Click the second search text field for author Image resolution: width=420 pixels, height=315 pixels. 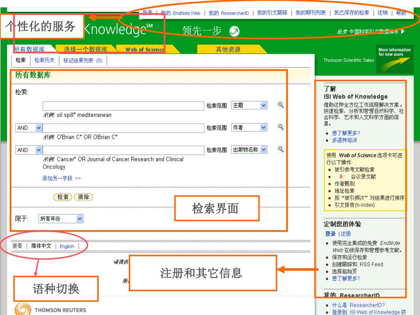(123, 128)
